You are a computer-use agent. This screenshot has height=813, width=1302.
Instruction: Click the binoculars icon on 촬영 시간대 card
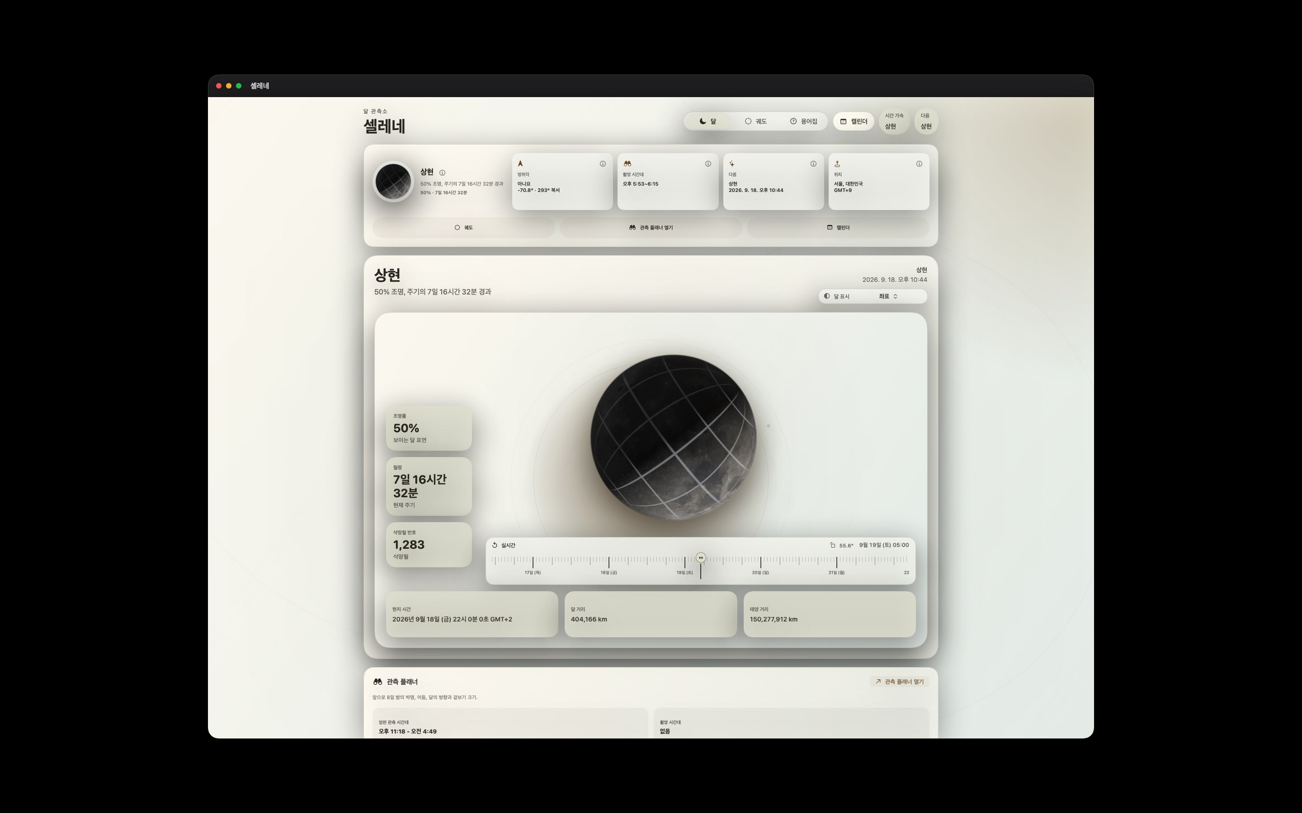pyautogui.click(x=627, y=164)
